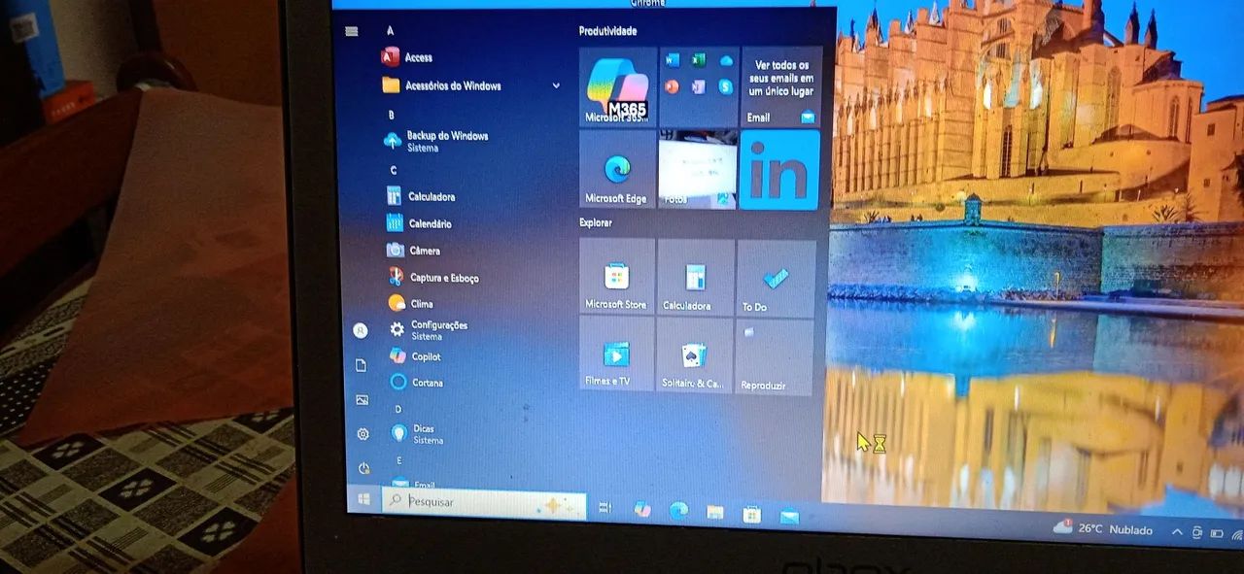Image resolution: width=1244 pixels, height=574 pixels.
Task: Open Documents from the Start sidebar
Action: coord(362,365)
